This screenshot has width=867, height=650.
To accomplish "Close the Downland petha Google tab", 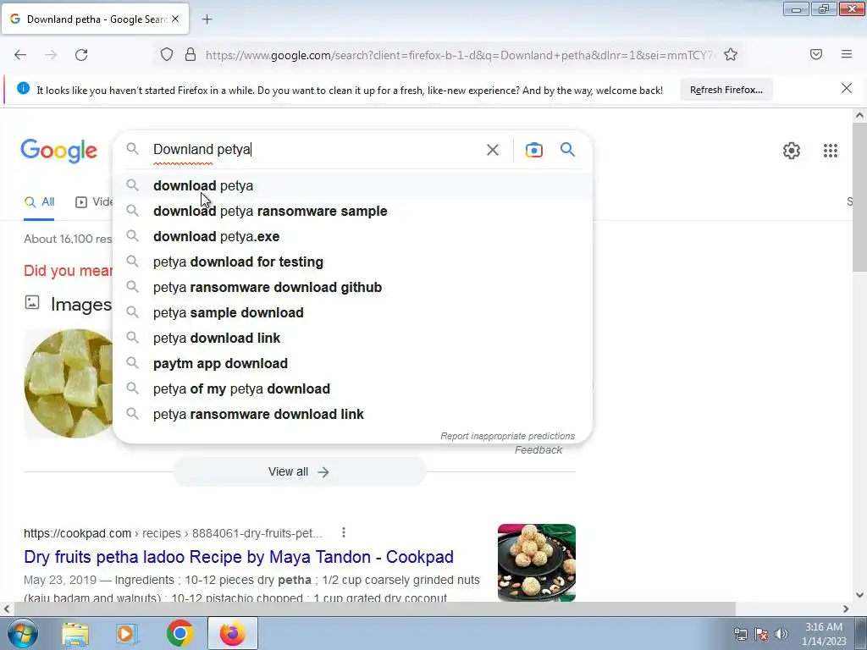I will [x=175, y=19].
